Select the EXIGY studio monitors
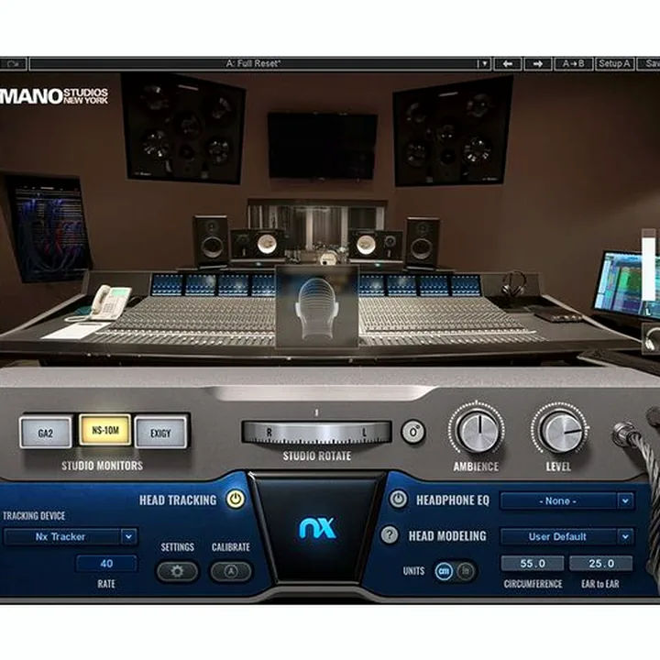The image size is (660, 660). click(160, 433)
